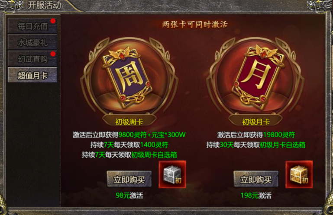Open the 超值月卡 tab
The image size is (333, 215).
coord(32,75)
